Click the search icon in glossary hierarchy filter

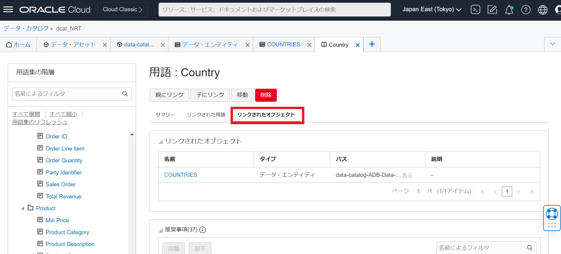pyautogui.click(x=125, y=94)
